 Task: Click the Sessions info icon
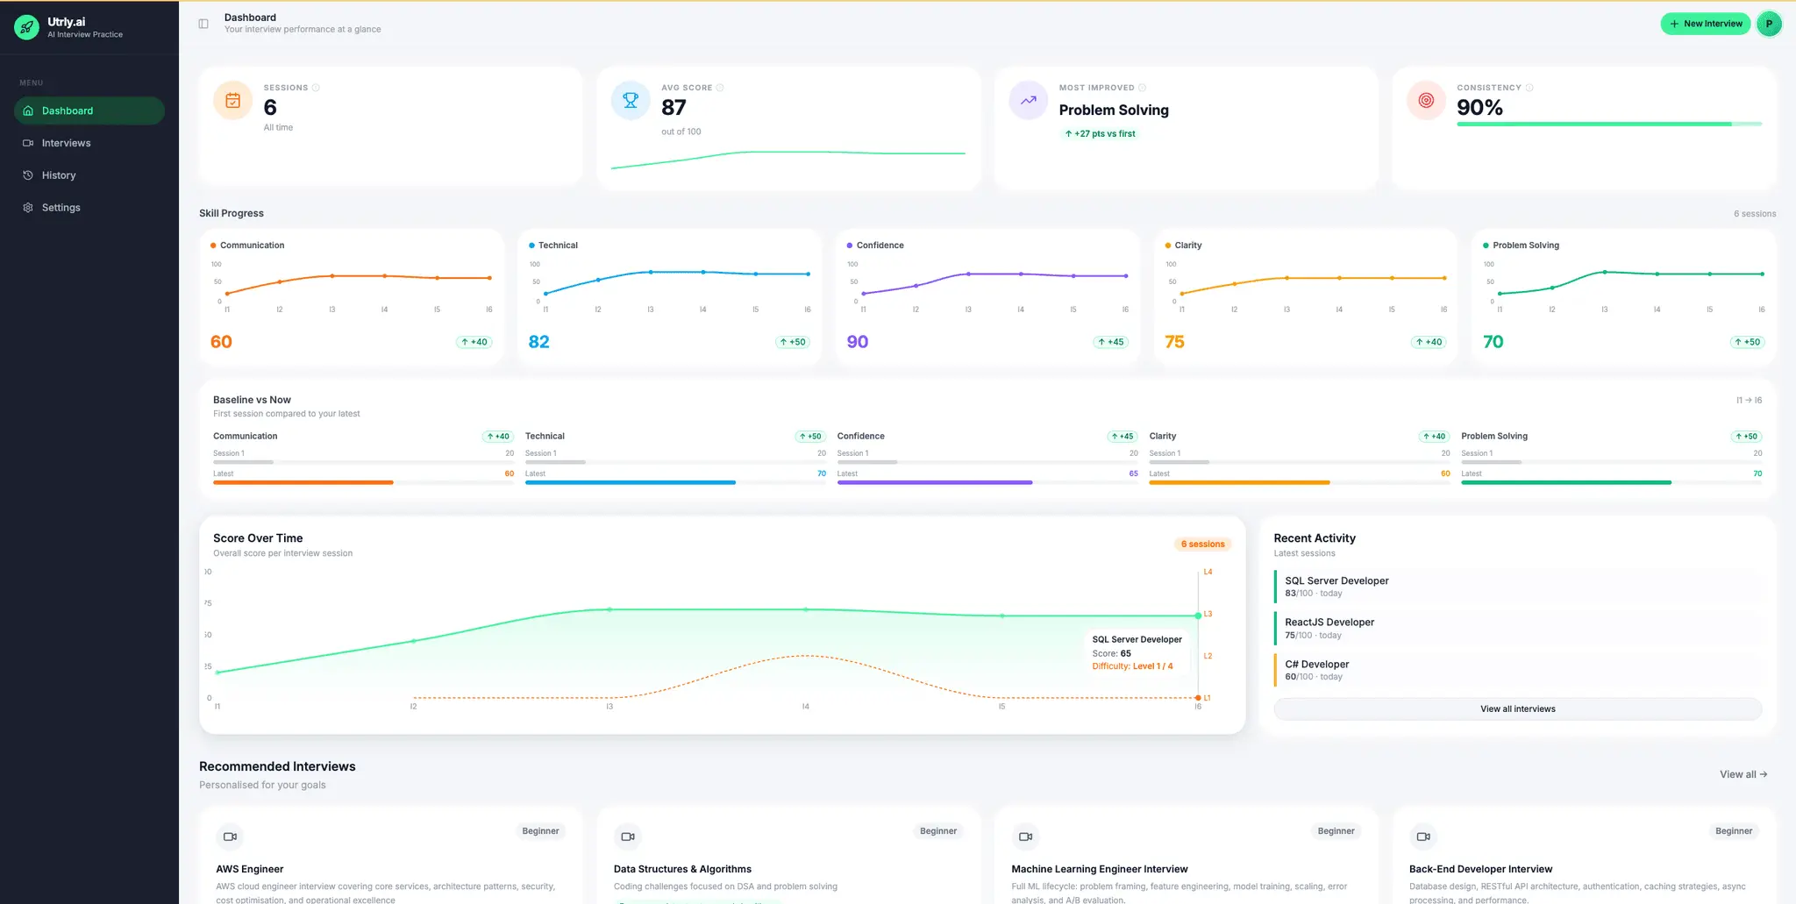[x=316, y=88]
